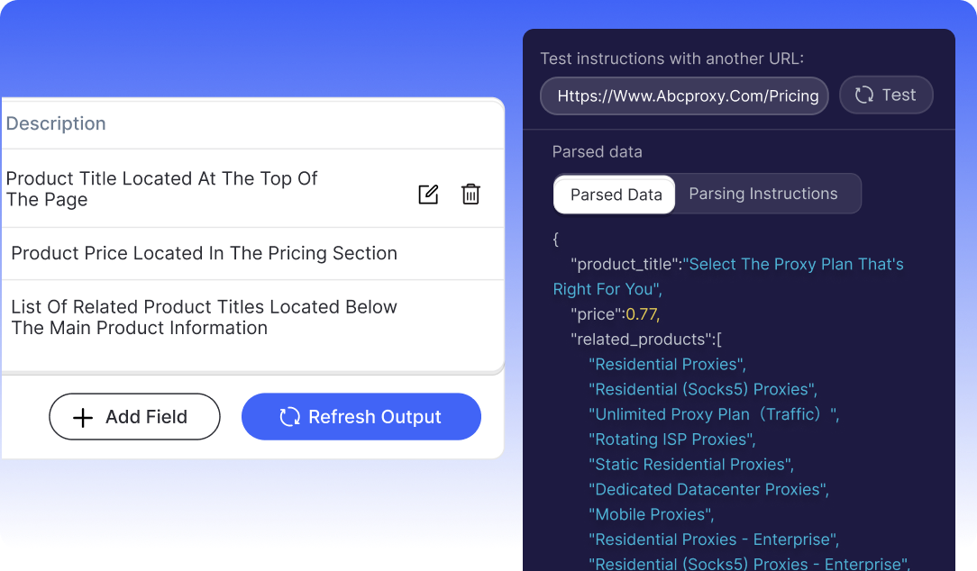This screenshot has width=977, height=571.
Task: Click the "Mobile Proxies" JSON entry
Action: coord(651,514)
